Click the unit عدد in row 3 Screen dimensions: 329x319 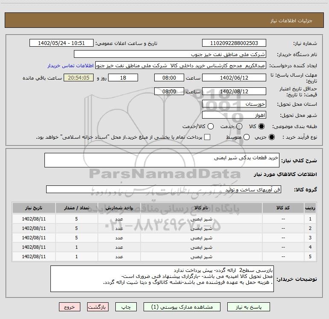click(119, 238)
